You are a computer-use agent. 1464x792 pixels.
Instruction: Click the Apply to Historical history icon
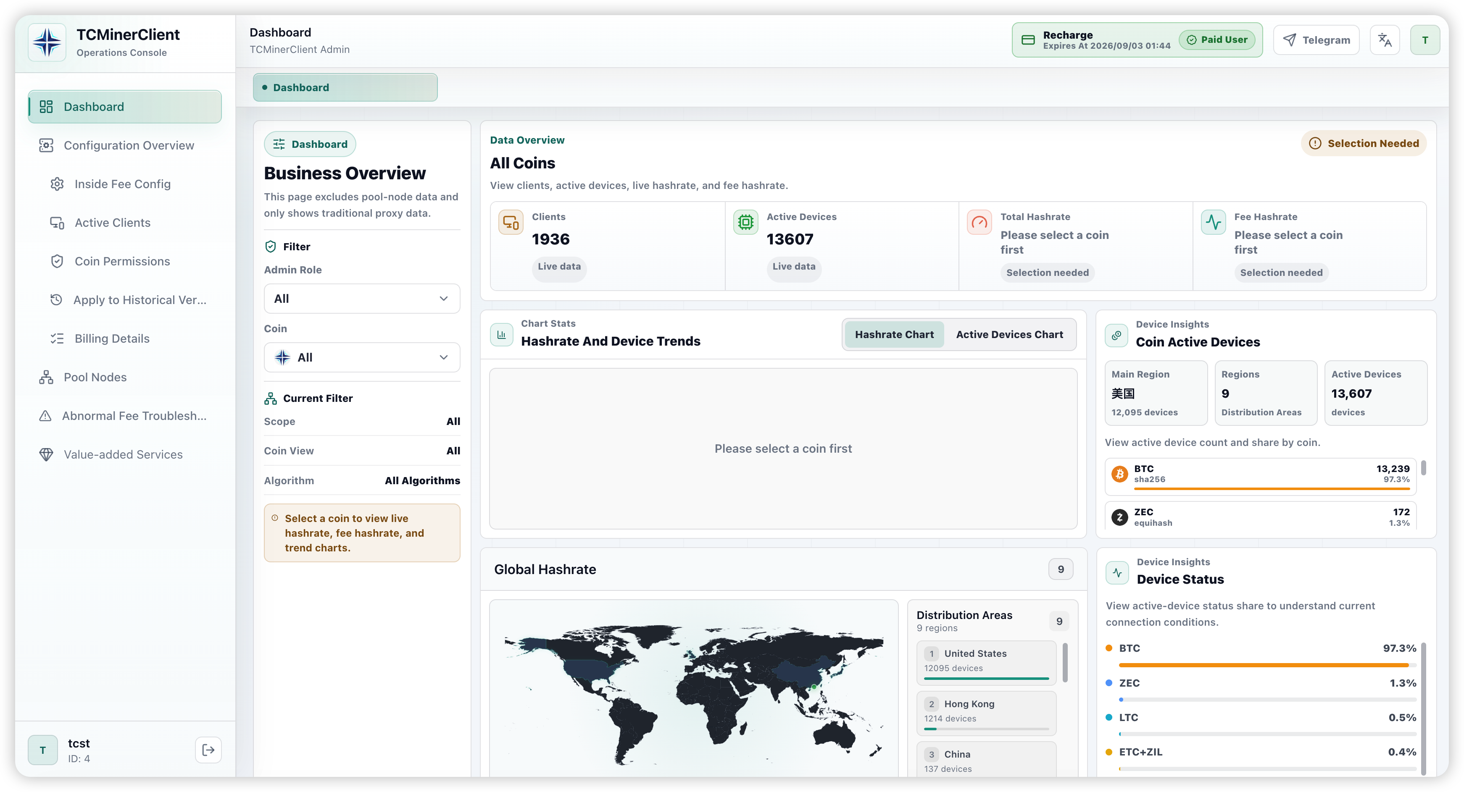pos(56,299)
